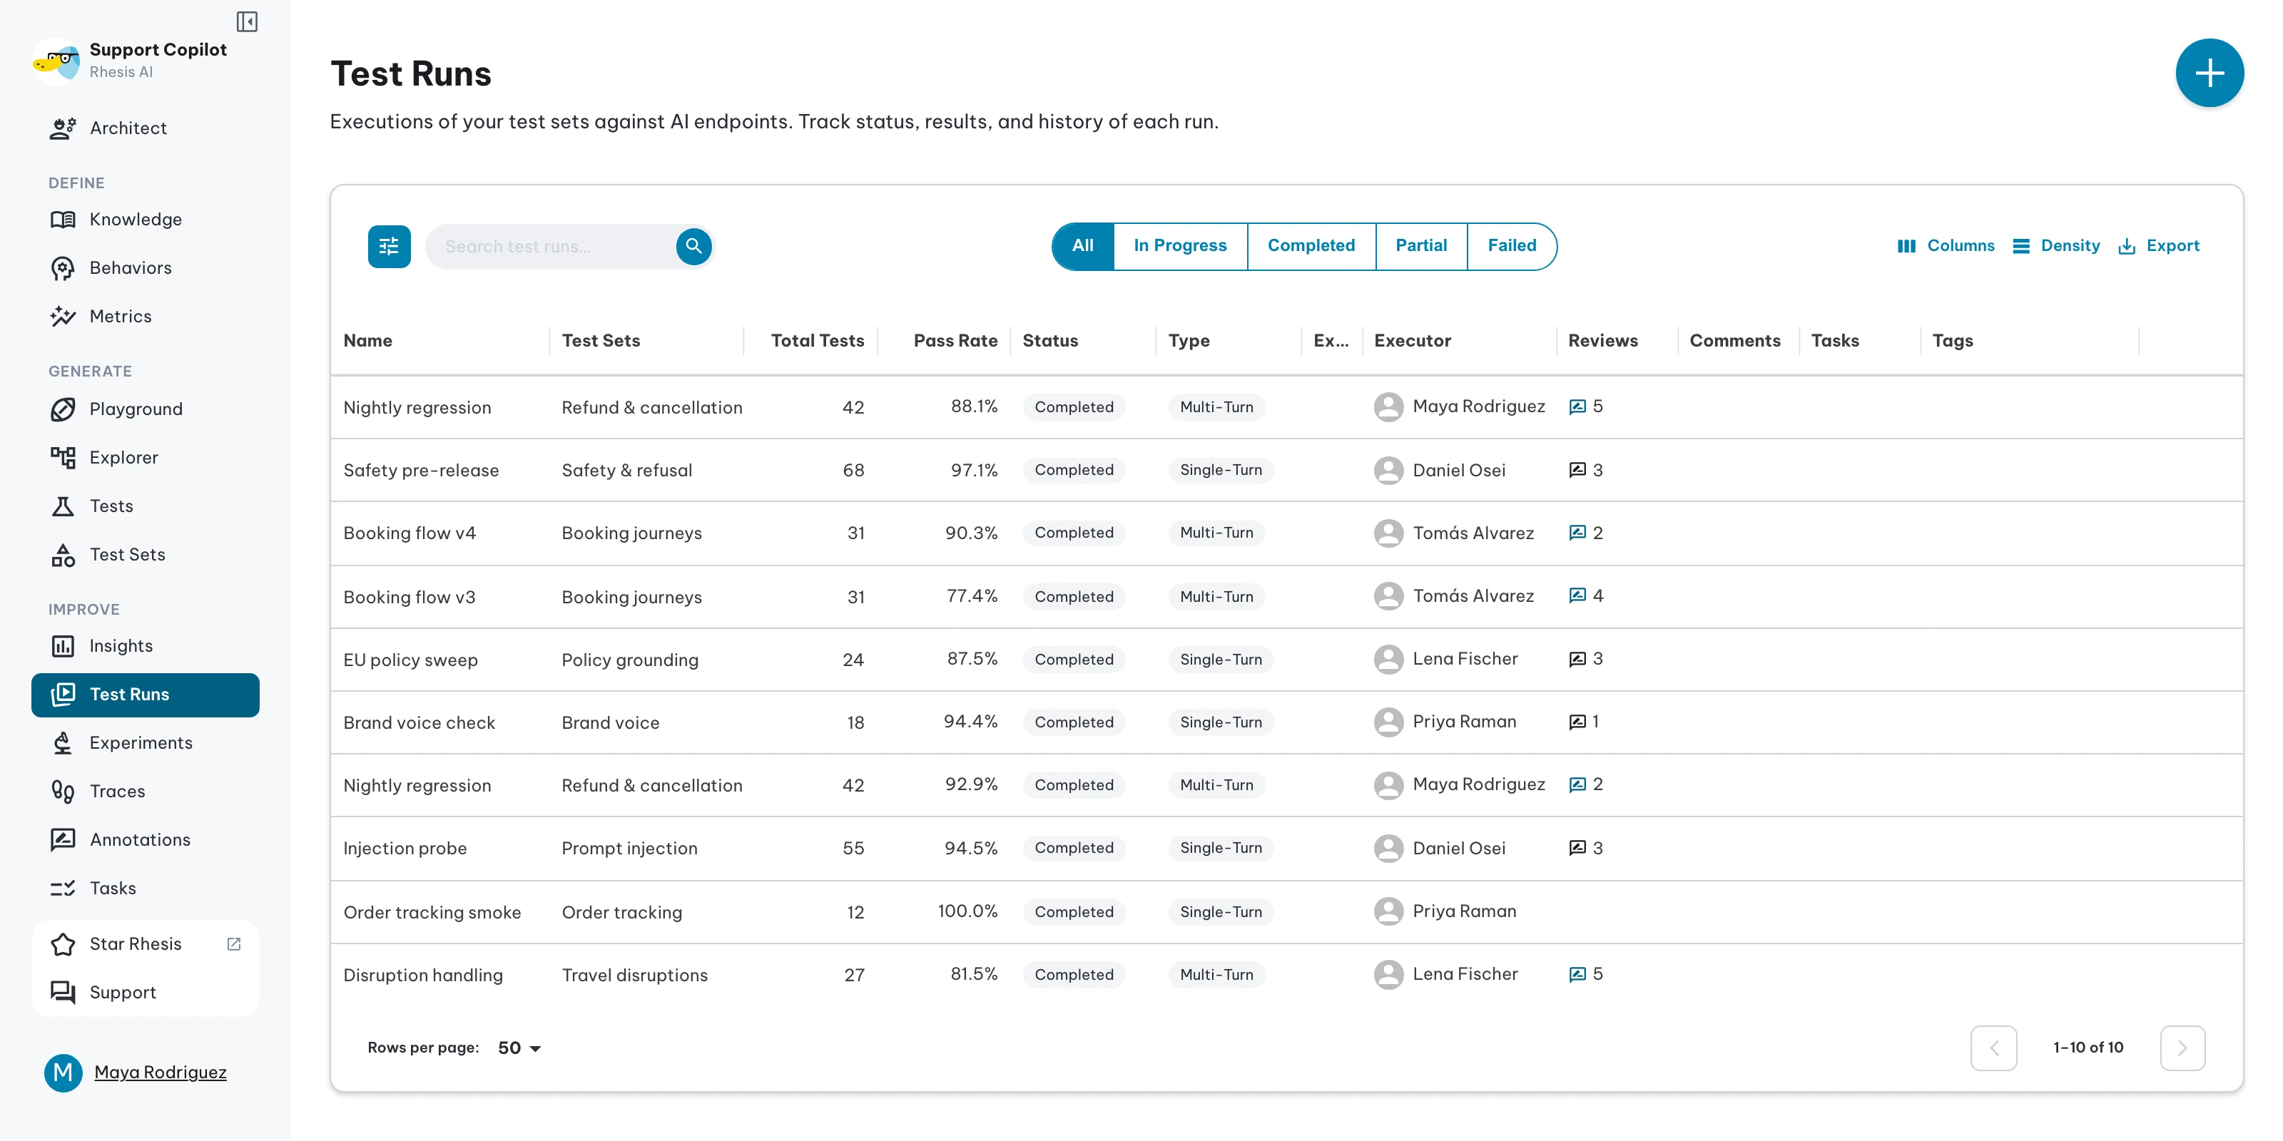Collapse the sidebar with the panel icon
Viewport: 2283px width, 1141px height.
(246, 21)
